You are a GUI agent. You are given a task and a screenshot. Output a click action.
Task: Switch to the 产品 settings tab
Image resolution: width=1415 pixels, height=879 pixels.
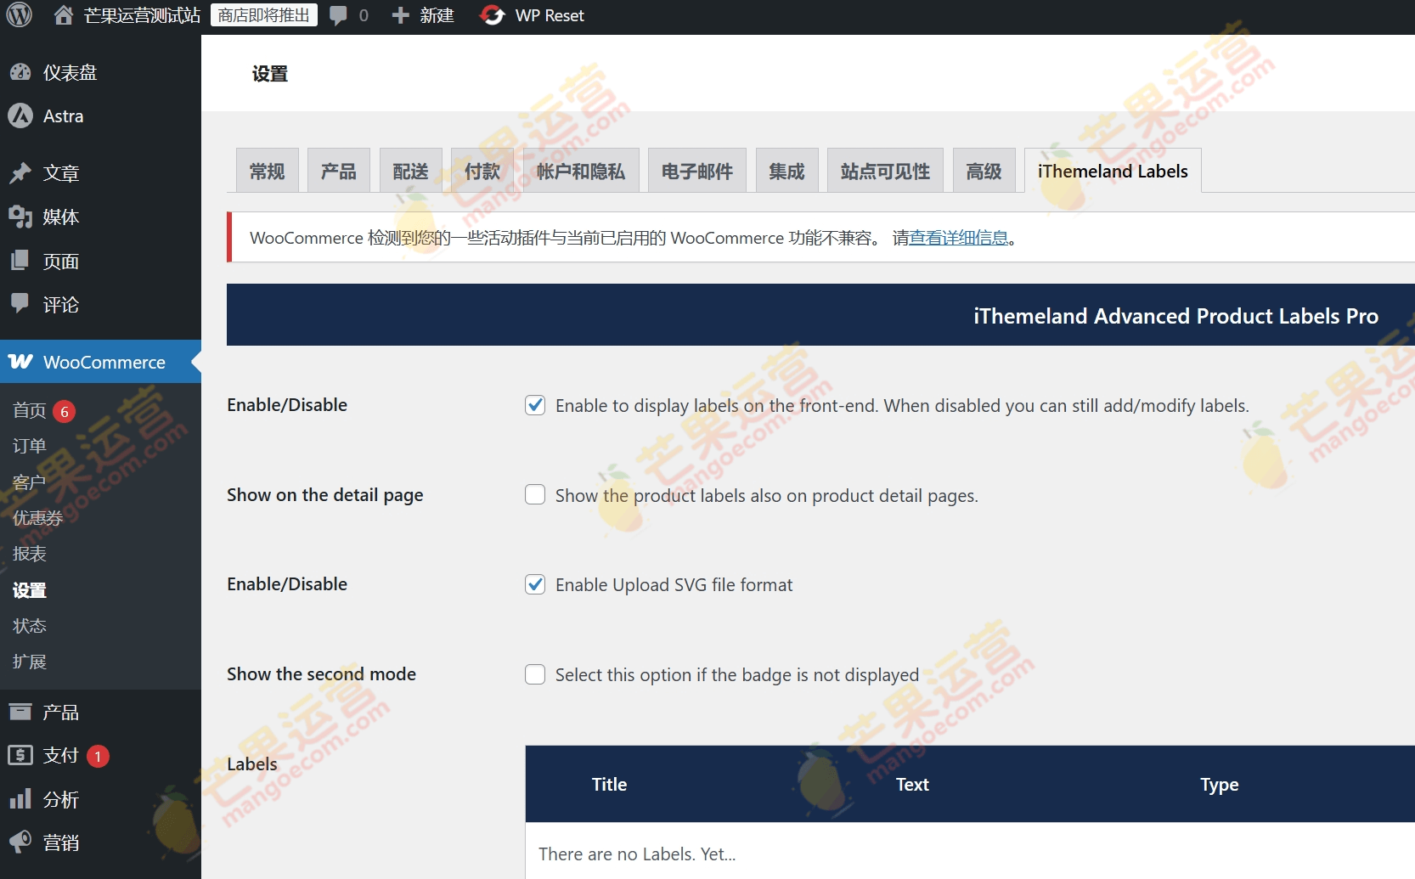(339, 171)
